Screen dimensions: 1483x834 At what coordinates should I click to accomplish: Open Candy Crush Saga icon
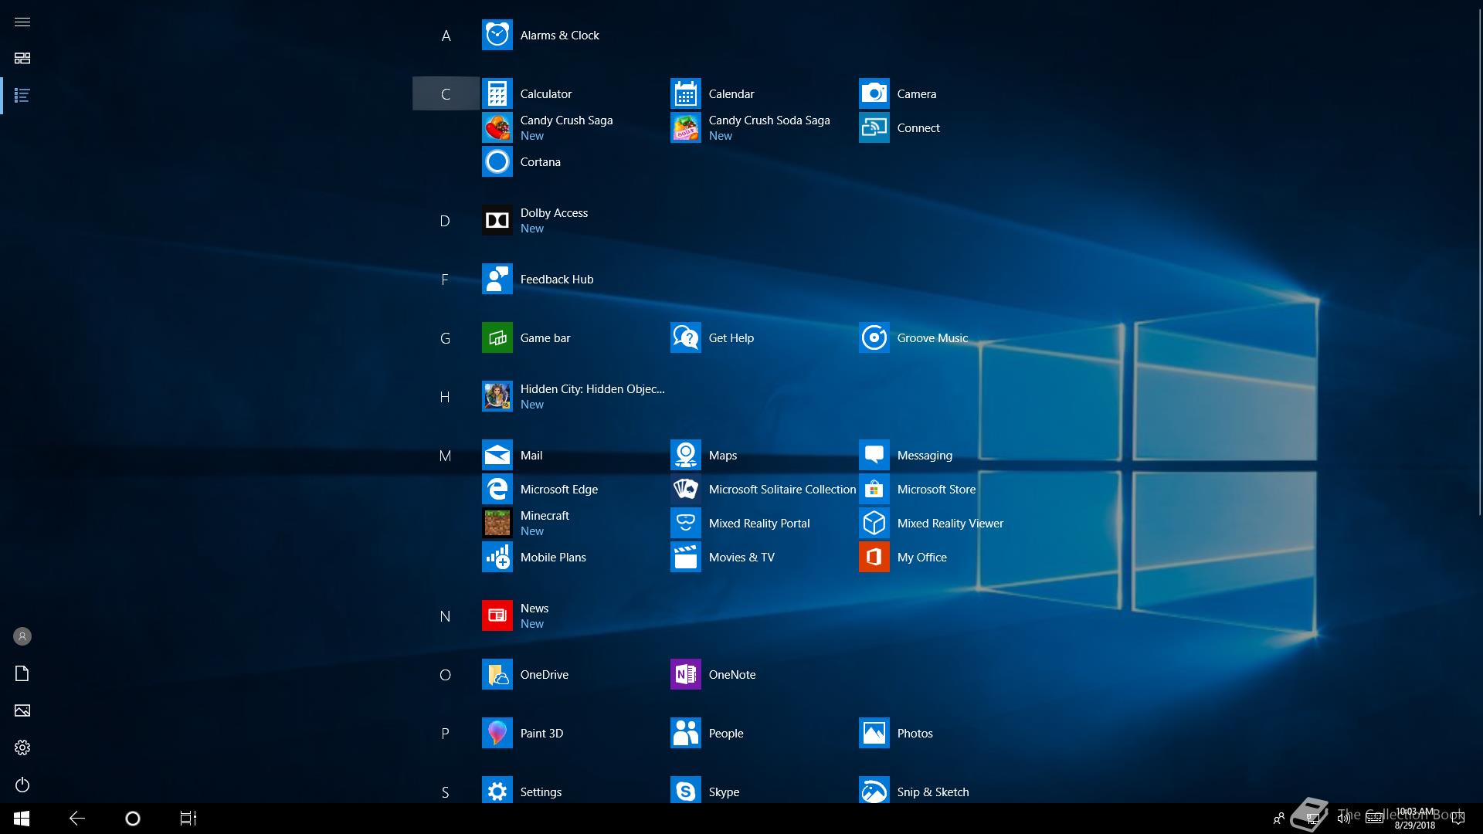[497, 127]
